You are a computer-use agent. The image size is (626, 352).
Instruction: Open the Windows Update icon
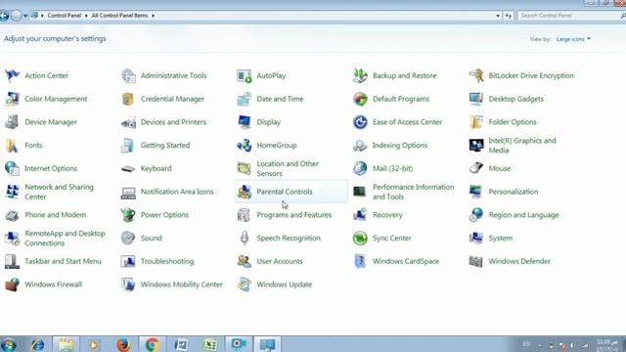(x=244, y=285)
